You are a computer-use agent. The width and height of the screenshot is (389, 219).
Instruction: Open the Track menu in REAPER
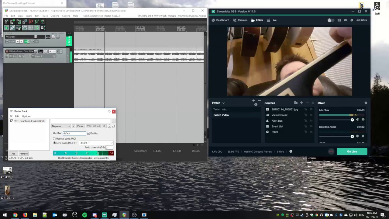click(x=45, y=16)
